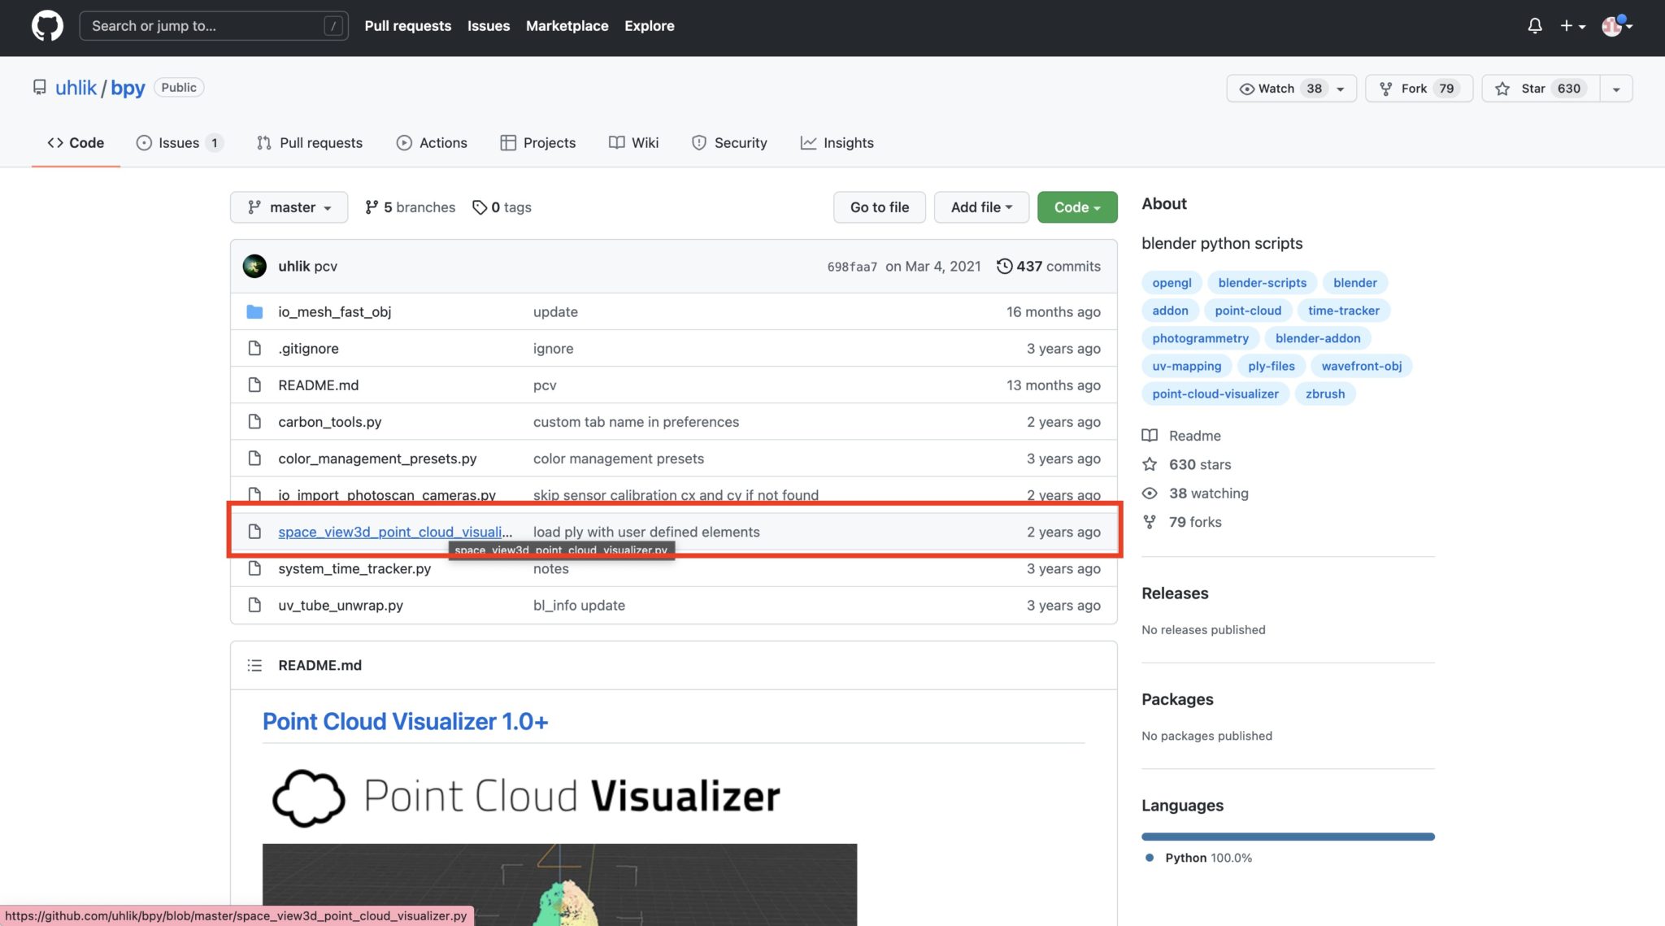Open the green Code dropdown
The image size is (1665, 926).
(x=1076, y=207)
